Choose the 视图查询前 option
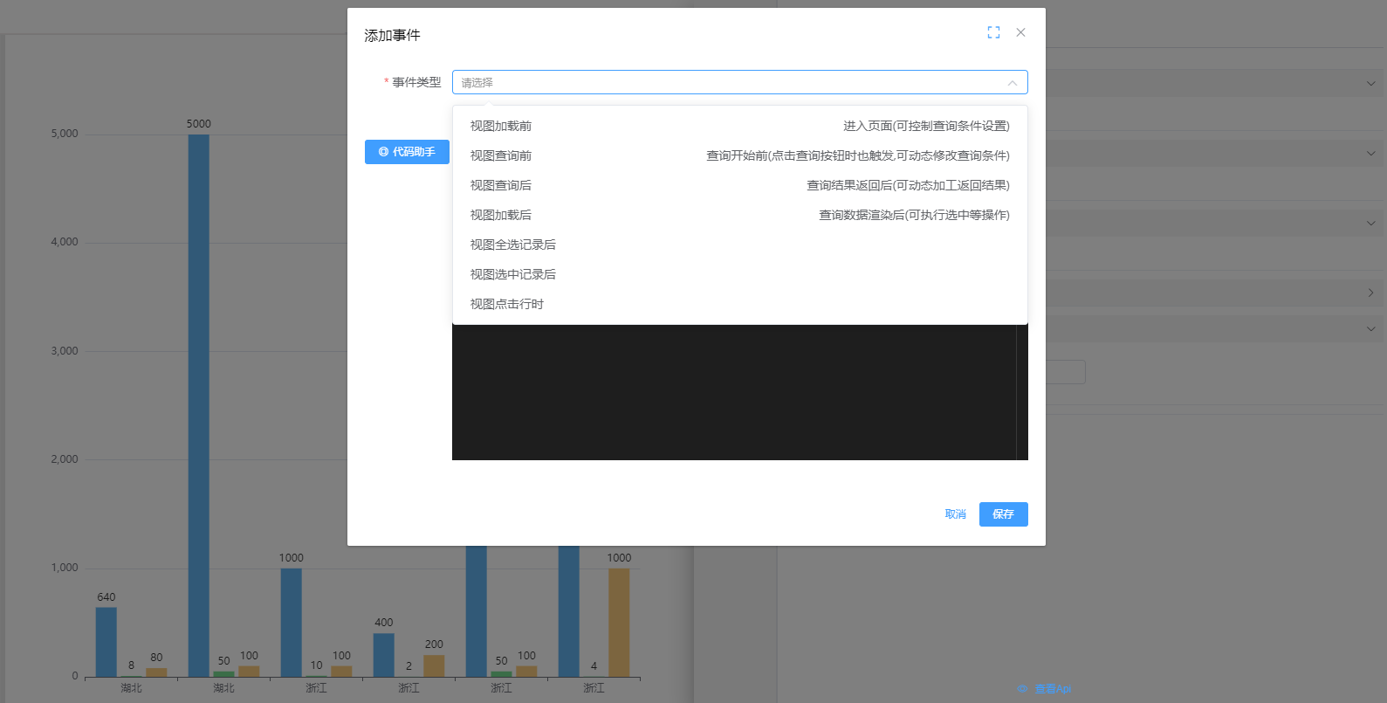1387x703 pixels. click(x=501, y=156)
